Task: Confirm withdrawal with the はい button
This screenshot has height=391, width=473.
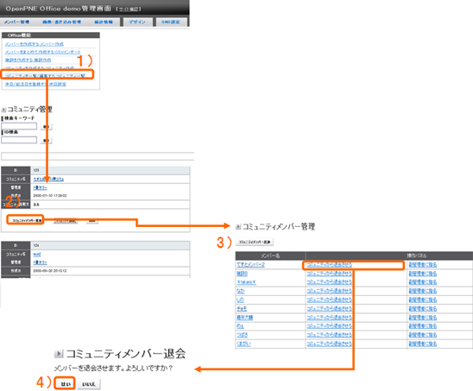Action: tap(66, 384)
